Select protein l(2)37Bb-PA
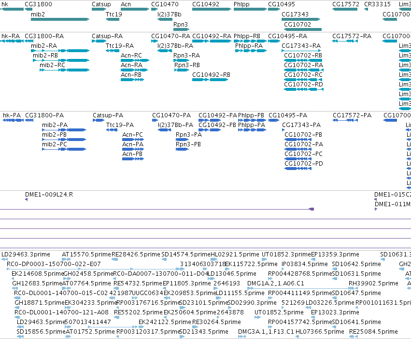This screenshot has width=411, height=339. pos(165,130)
